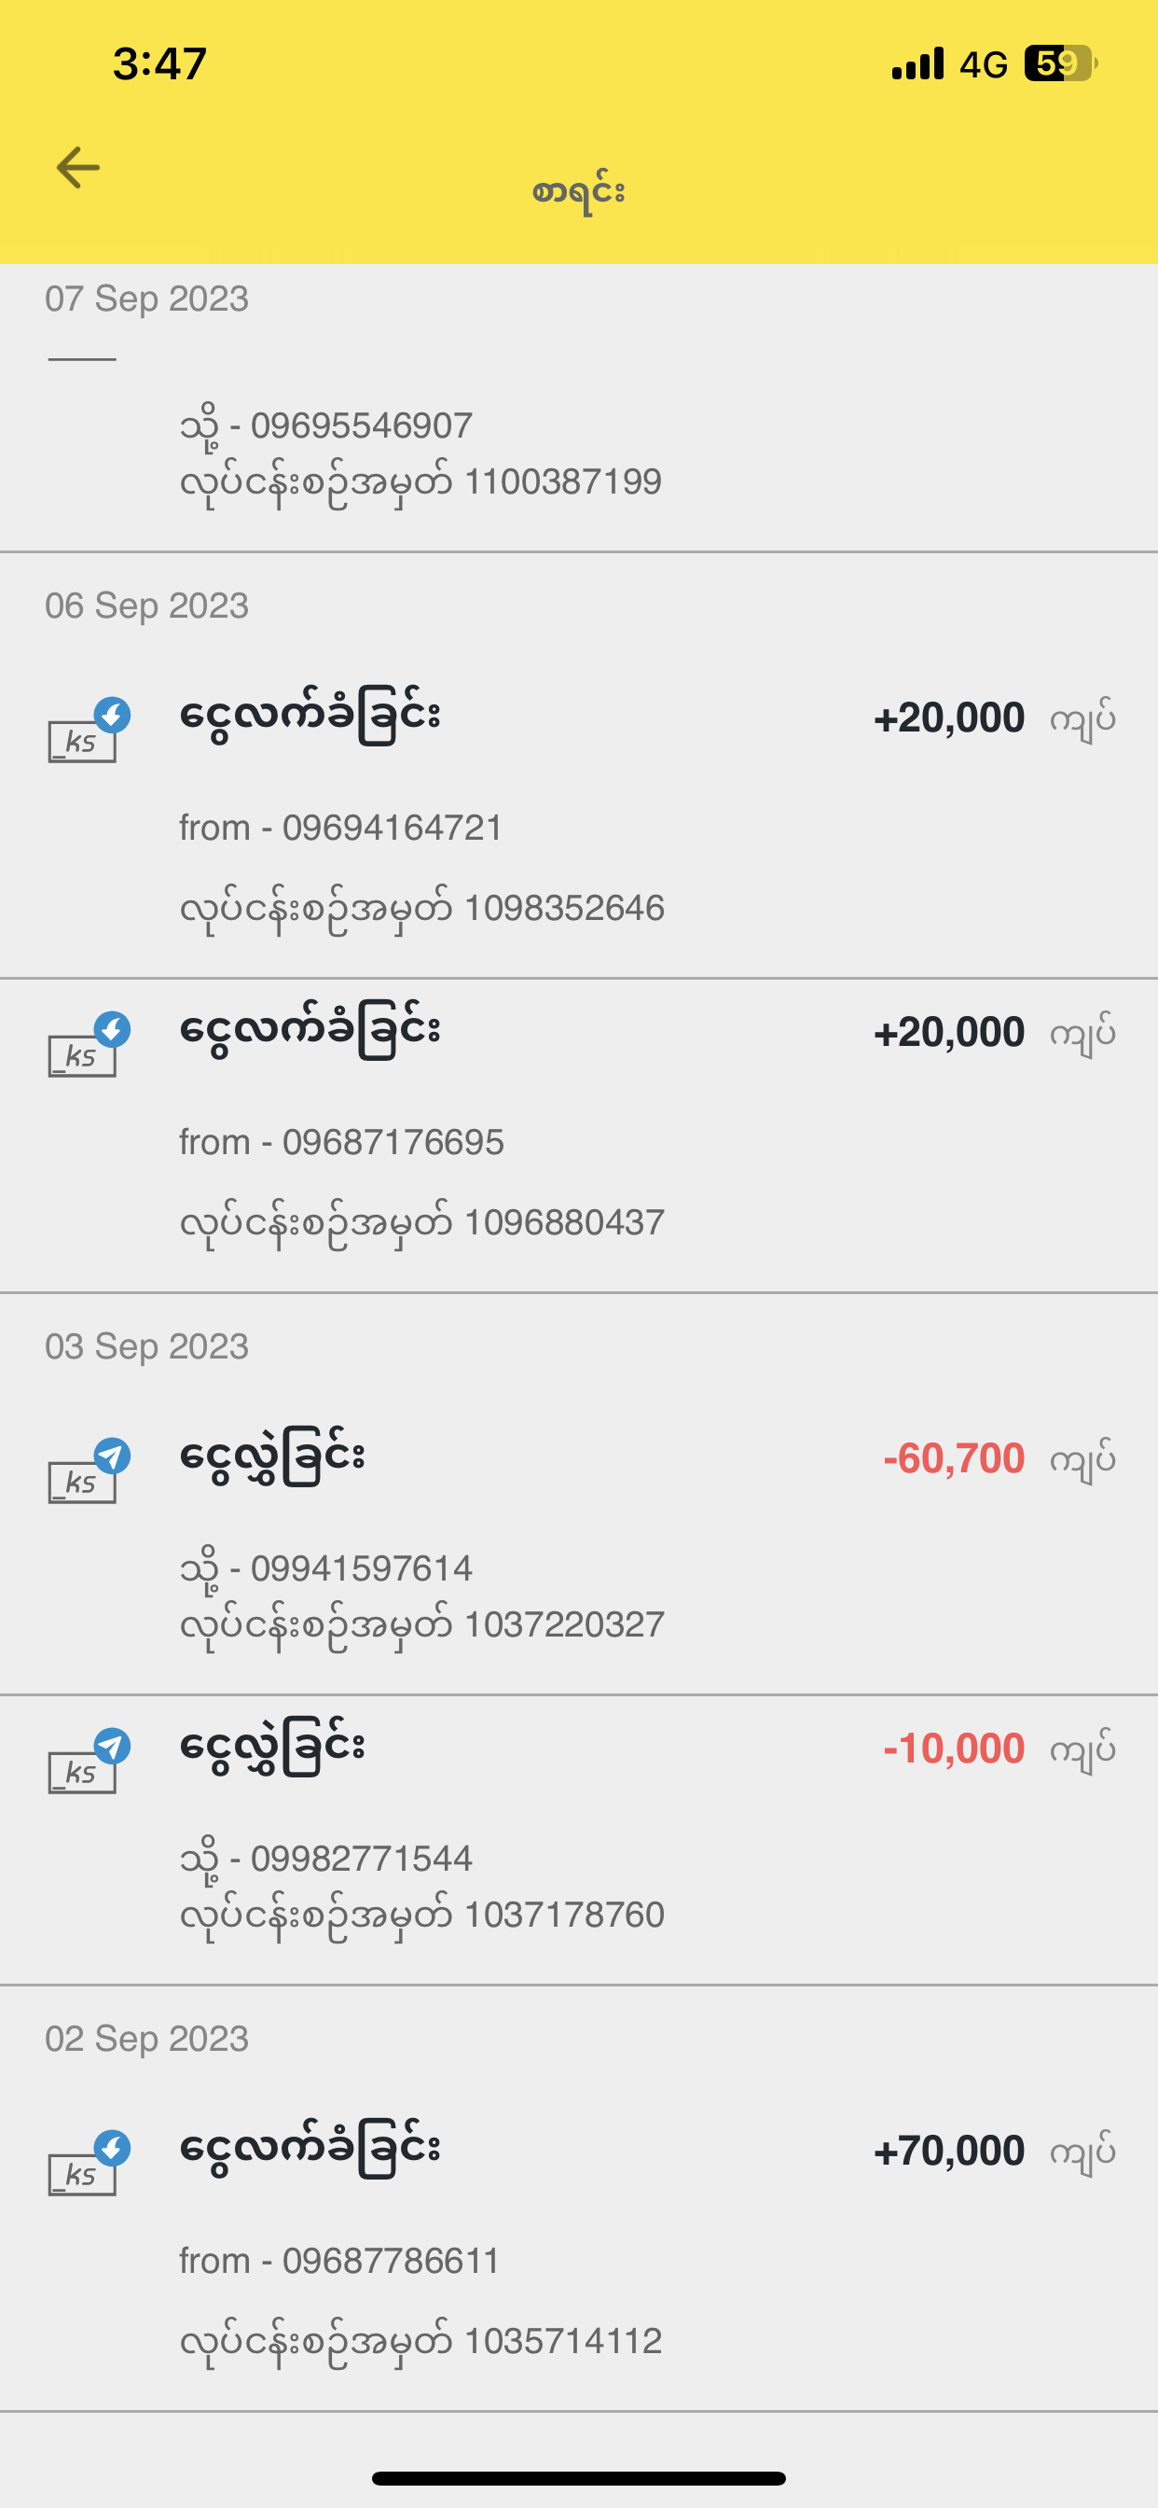Open transaction from 09687176695
Image resolution: width=1158 pixels, height=2508 pixels.
point(340,1142)
